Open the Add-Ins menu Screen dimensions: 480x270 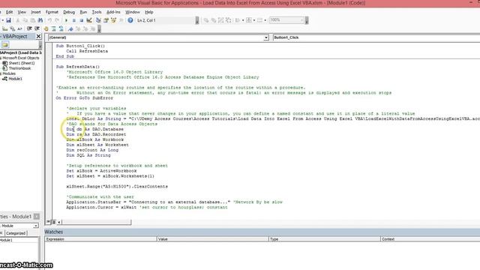click(113, 12)
